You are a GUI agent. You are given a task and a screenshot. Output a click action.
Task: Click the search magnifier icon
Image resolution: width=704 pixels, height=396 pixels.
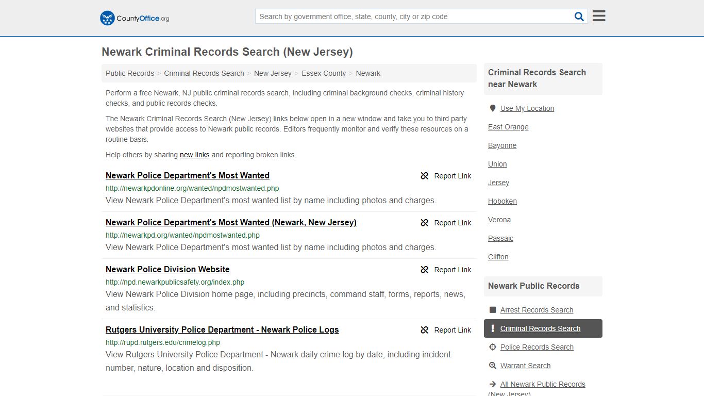[x=579, y=16]
